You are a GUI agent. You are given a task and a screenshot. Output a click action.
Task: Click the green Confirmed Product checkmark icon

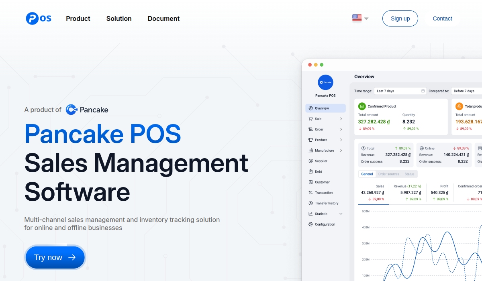pyautogui.click(x=362, y=106)
